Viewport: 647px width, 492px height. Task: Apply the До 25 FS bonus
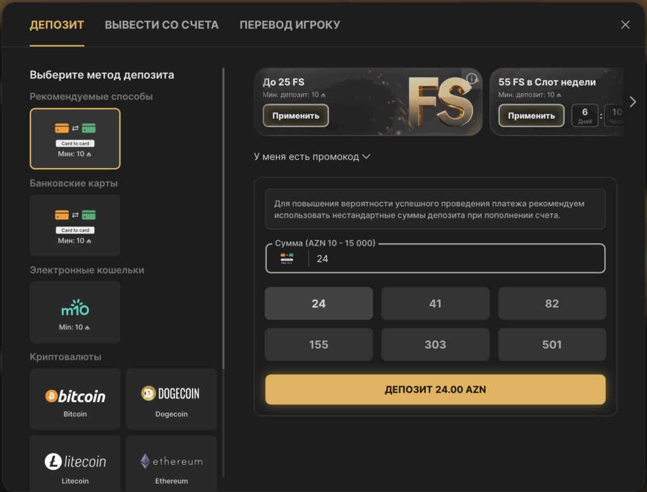[296, 116]
